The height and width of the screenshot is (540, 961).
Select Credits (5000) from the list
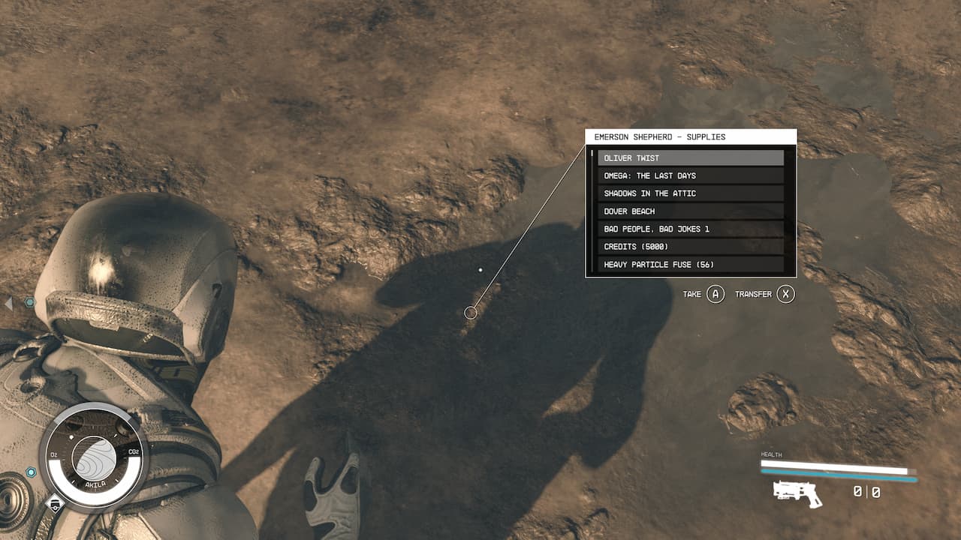(690, 247)
